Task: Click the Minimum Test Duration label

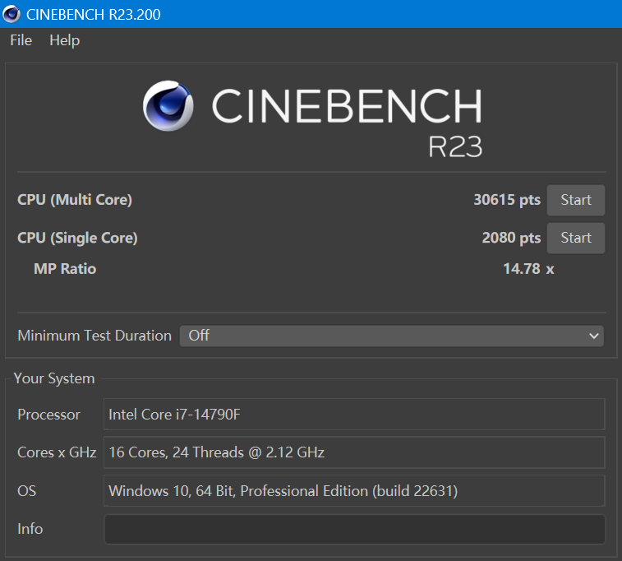Action: pos(94,336)
